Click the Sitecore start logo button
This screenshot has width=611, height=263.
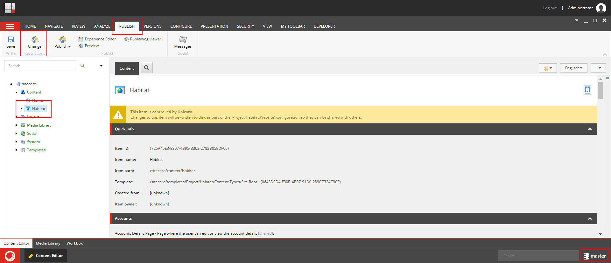(x=10, y=256)
